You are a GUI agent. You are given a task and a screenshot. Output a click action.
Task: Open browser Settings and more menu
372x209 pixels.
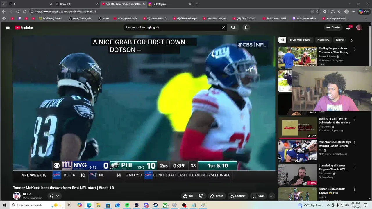pos(353,12)
